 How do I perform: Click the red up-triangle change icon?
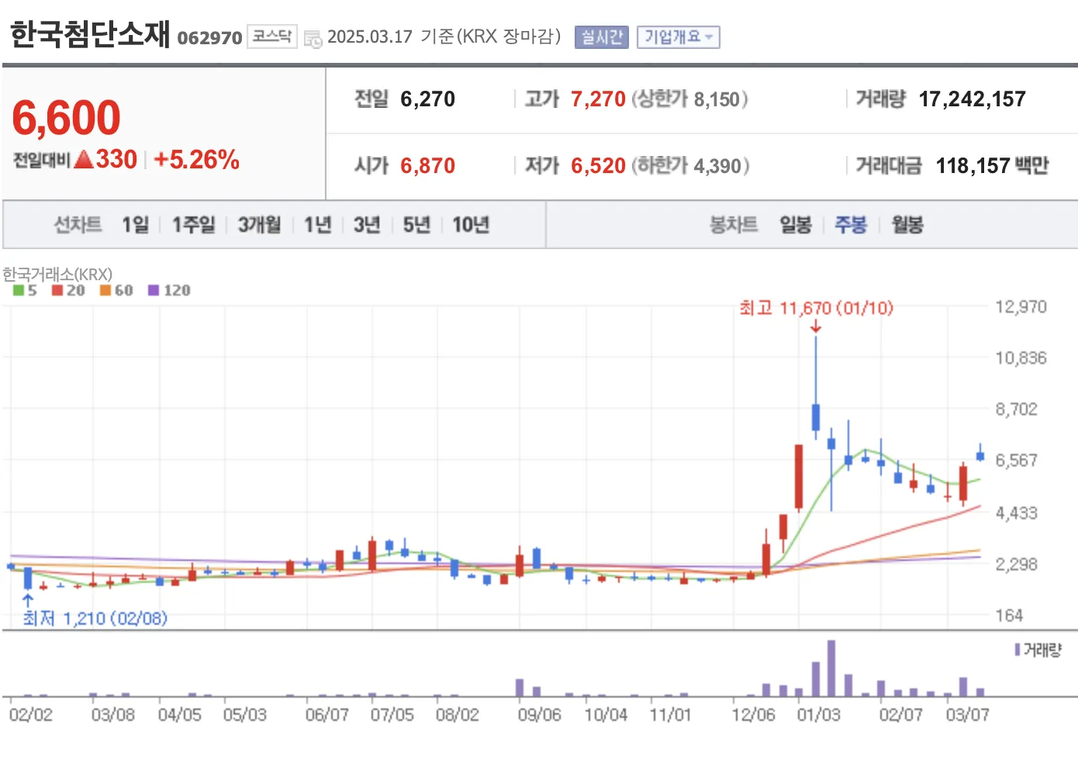84,159
